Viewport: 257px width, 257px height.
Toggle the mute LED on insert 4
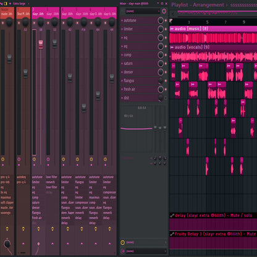click(64, 23)
